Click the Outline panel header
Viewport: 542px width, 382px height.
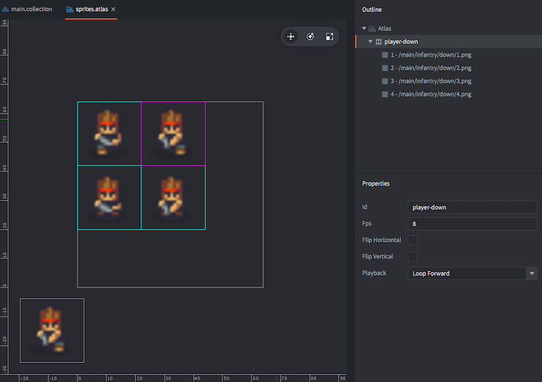point(372,9)
